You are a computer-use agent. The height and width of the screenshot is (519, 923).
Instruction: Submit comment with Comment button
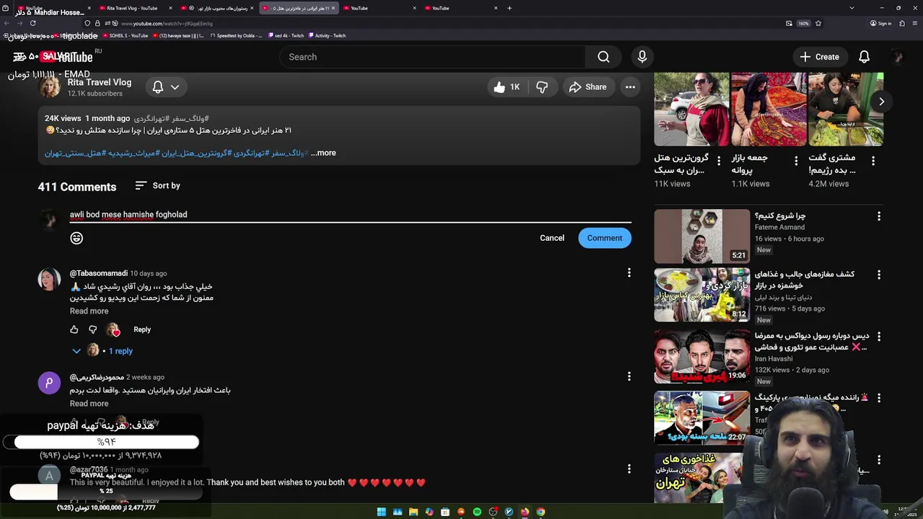(x=604, y=238)
